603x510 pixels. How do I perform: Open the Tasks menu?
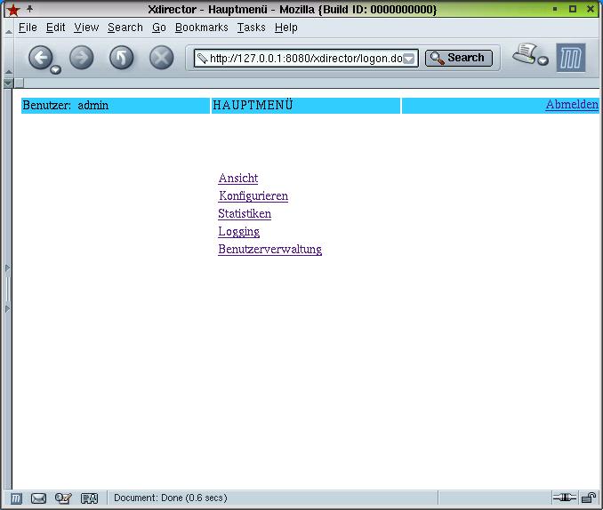click(251, 28)
